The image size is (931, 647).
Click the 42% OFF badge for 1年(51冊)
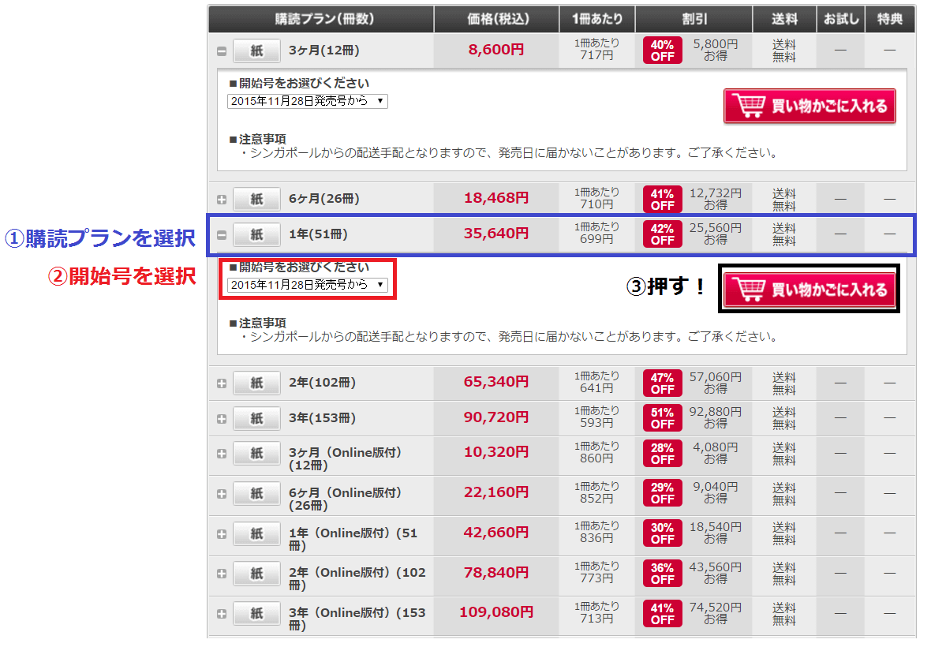tap(662, 233)
